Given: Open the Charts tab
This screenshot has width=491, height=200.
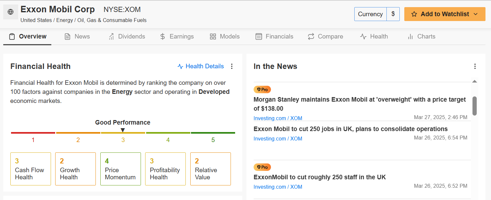Looking at the screenshot, I should (x=421, y=37).
